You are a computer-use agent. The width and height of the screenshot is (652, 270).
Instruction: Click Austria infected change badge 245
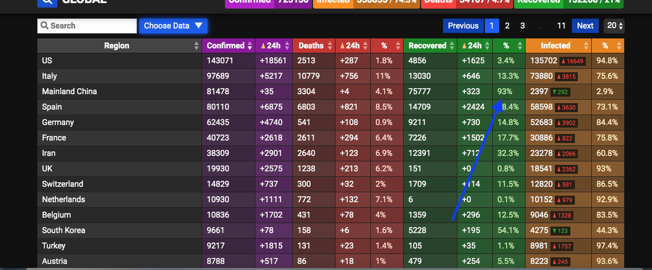point(560,261)
